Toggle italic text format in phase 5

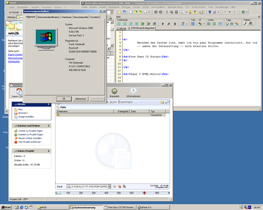(x=169, y=24)
